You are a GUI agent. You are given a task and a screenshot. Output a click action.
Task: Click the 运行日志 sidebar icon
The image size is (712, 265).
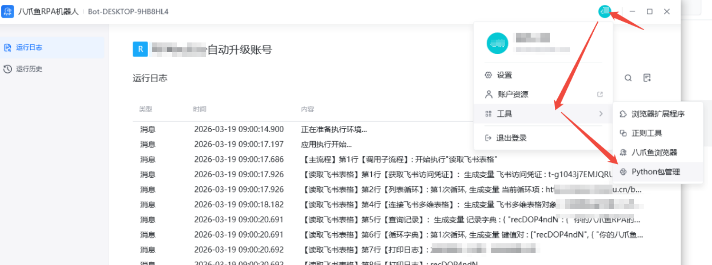[7, 48]
